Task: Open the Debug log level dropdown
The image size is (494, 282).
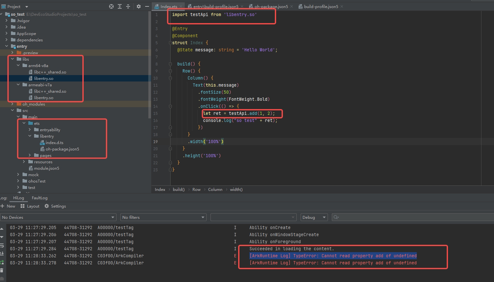Action: (x=314, y=217)
